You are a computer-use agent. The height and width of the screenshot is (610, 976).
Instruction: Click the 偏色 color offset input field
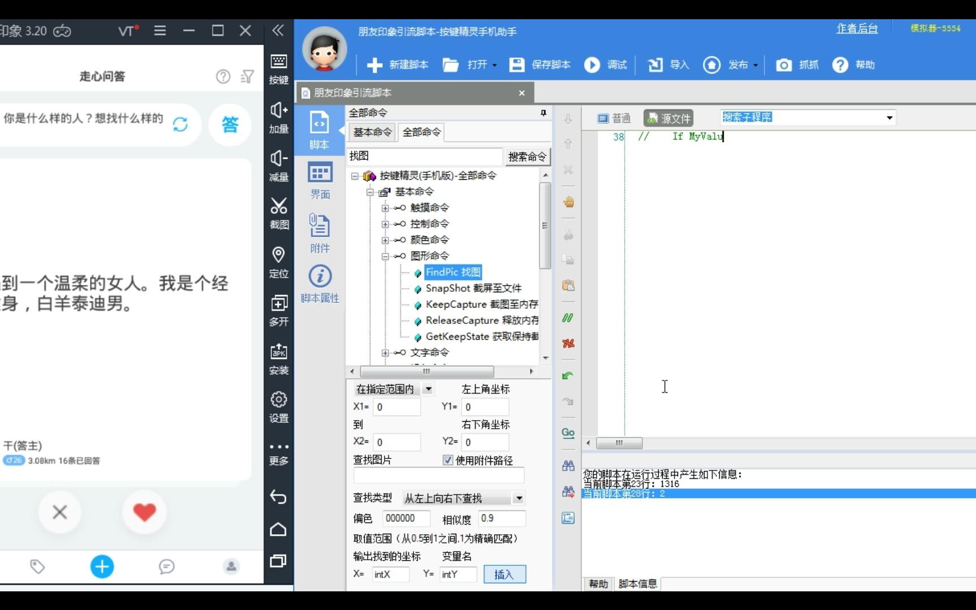point(407,518)
